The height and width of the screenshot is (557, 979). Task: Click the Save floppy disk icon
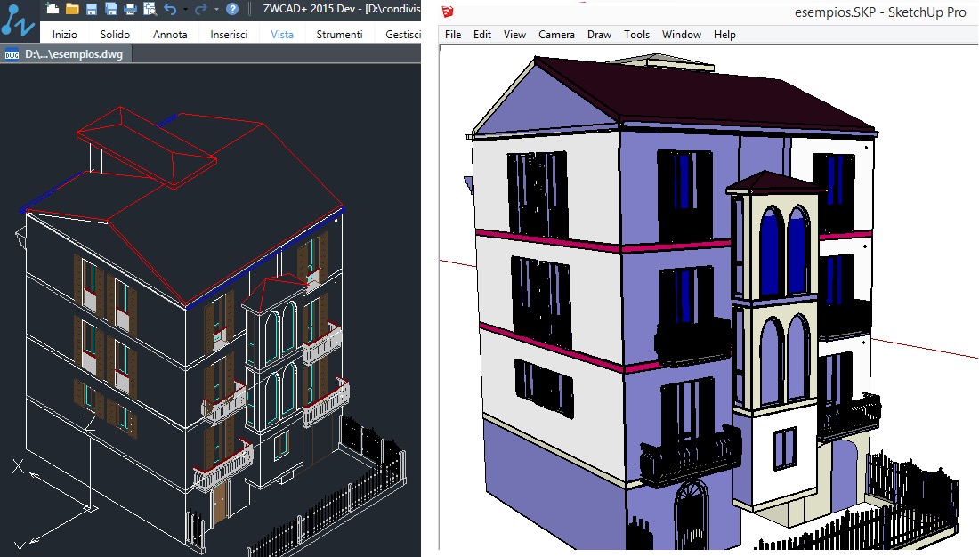tap(92, 9)
